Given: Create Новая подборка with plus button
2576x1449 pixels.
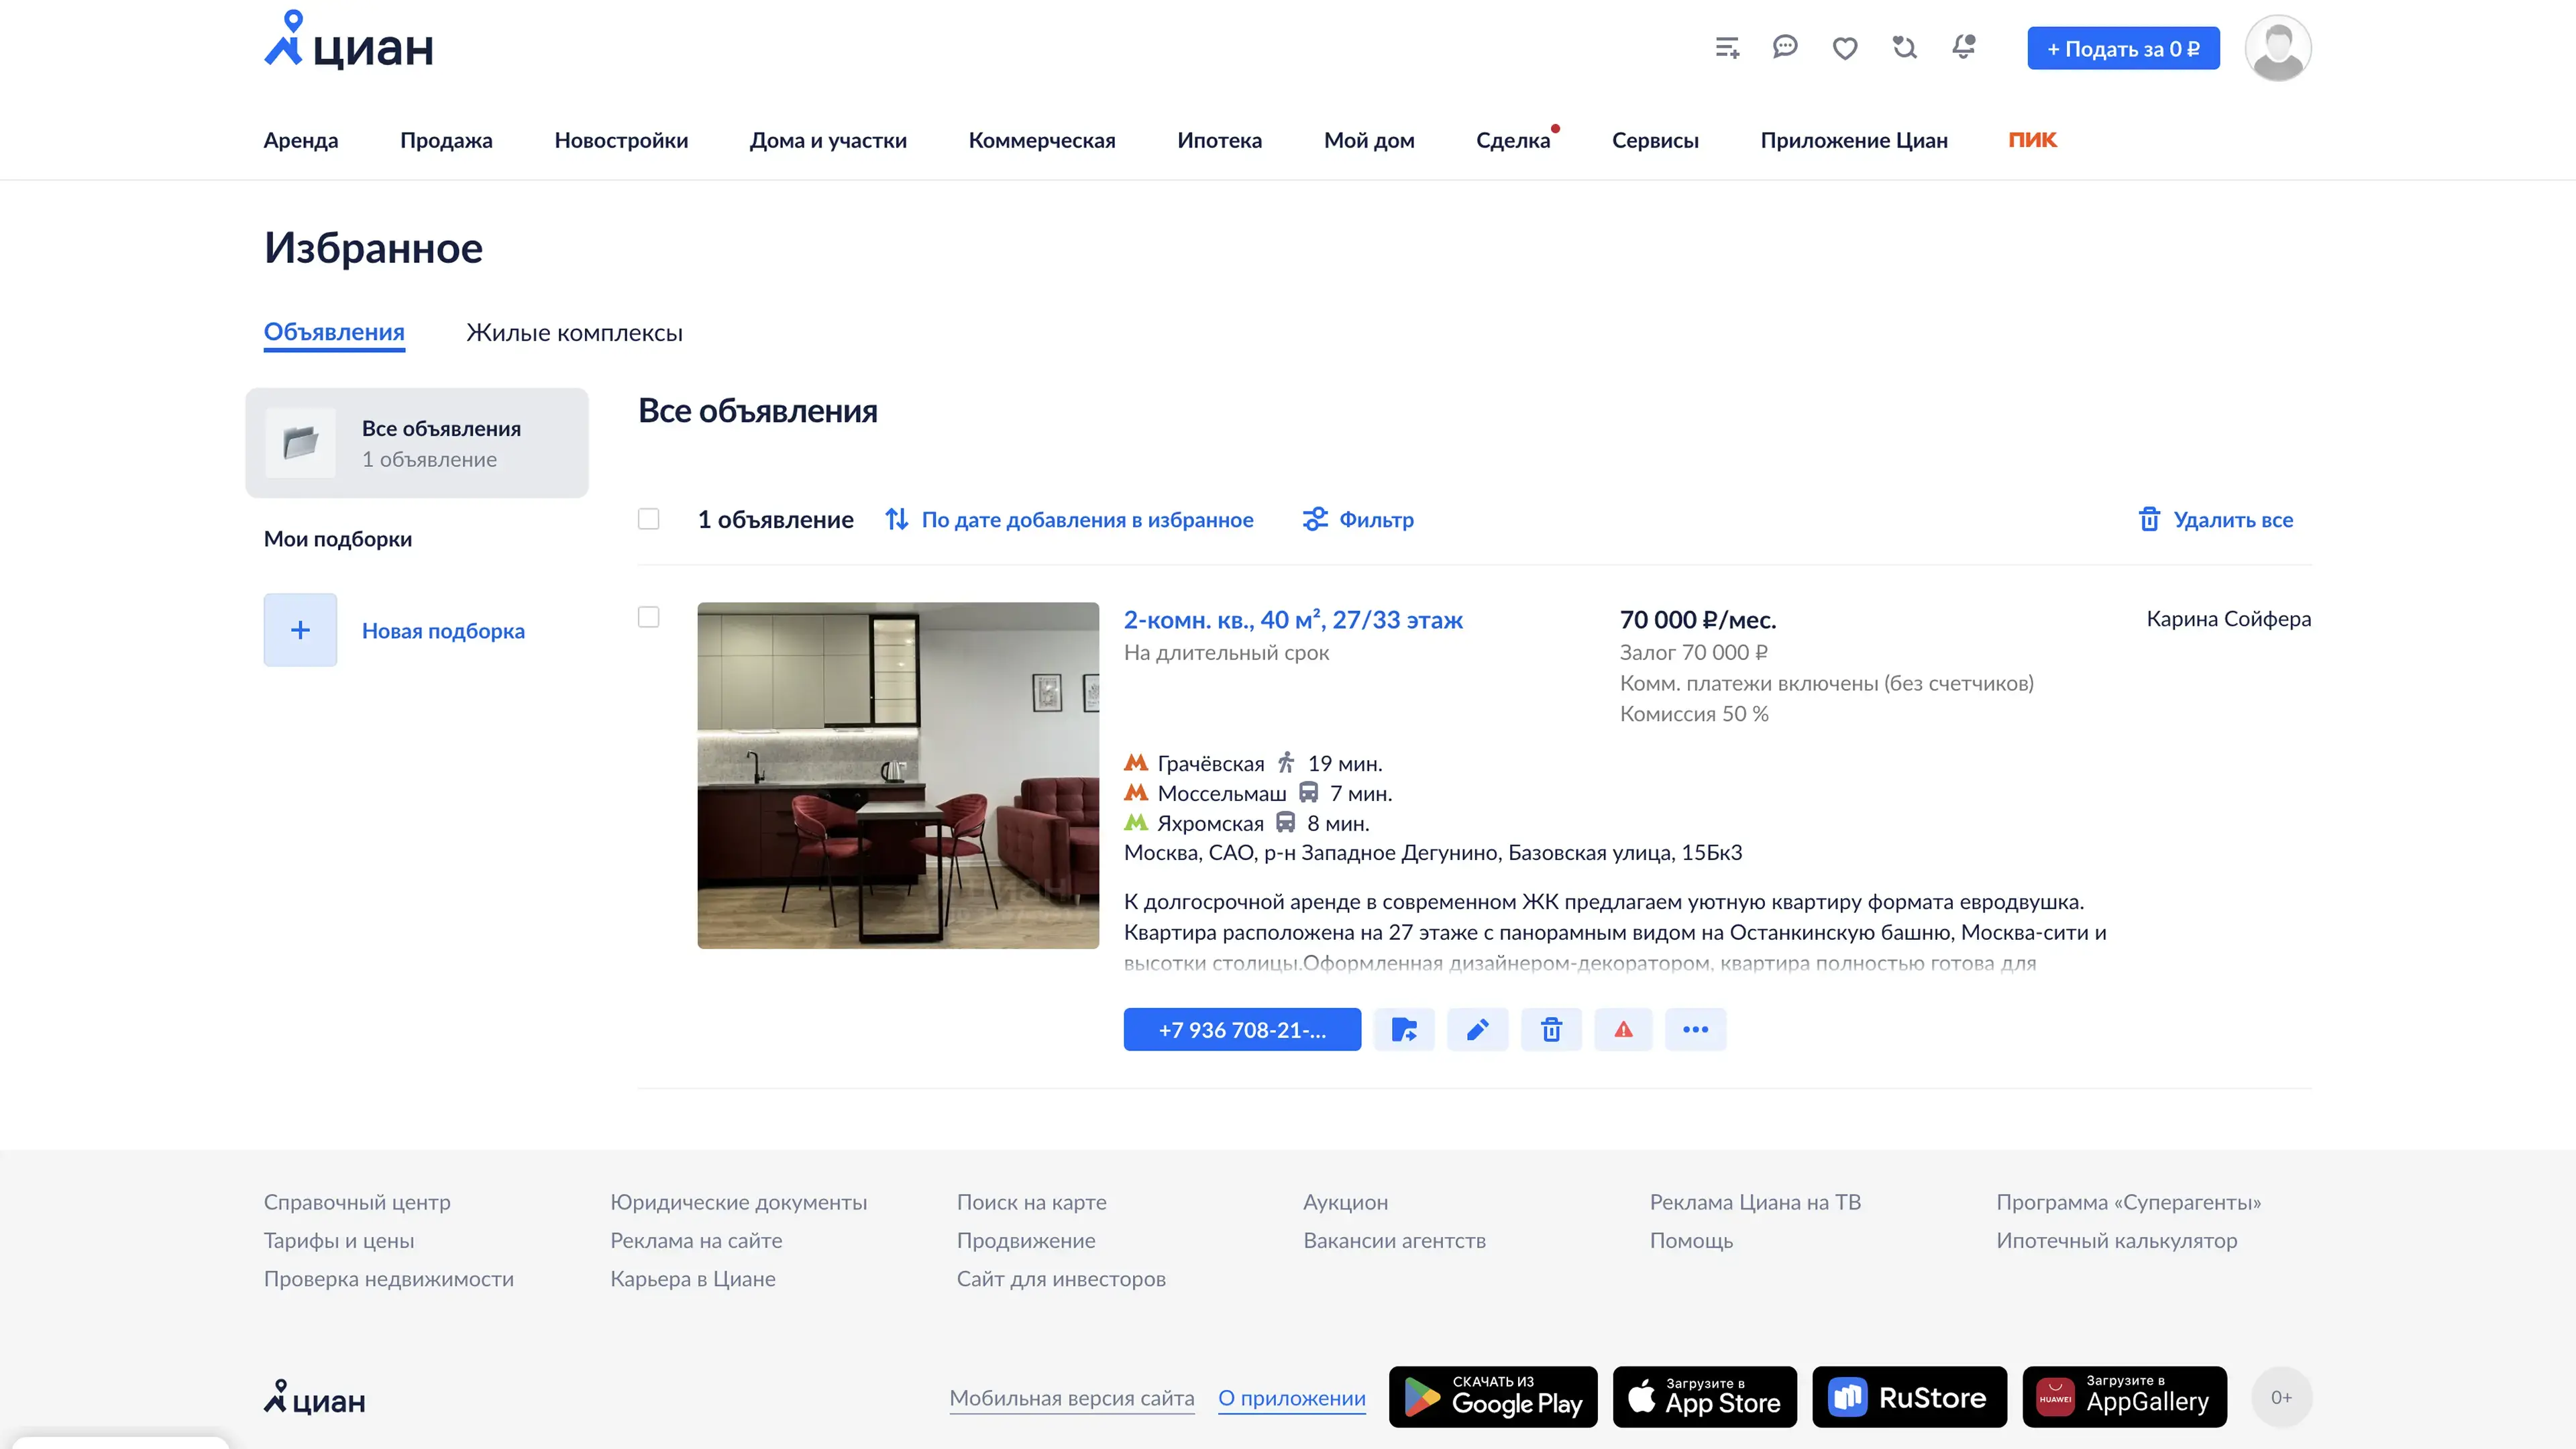Looking at the screenshot, I should 300,630.
